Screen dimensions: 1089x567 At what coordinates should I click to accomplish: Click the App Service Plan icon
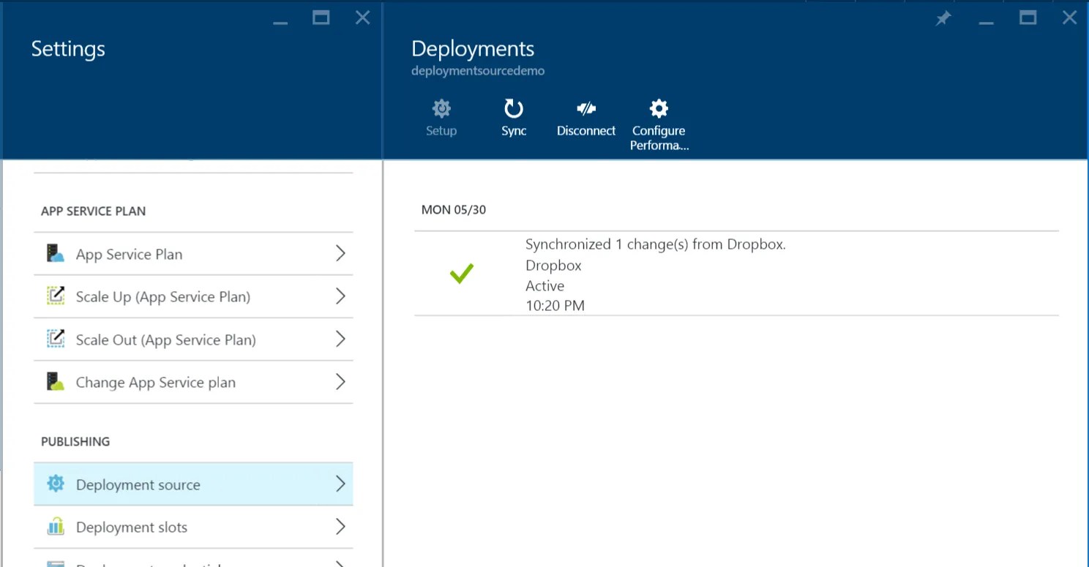tap(56, 254)
